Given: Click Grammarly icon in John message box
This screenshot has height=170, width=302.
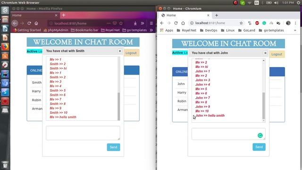Looking at the screenshot, I should pos(260,136).
